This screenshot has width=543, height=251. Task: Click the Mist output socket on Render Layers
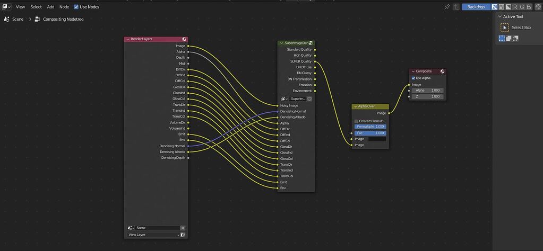pos(188,64)
